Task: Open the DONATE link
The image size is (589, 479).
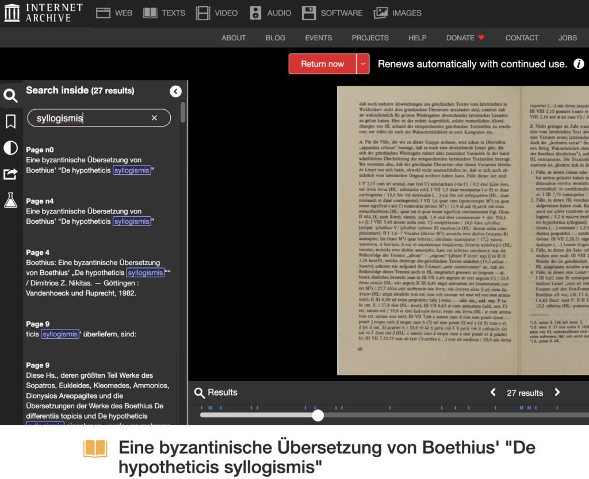Action: [465, 37]
